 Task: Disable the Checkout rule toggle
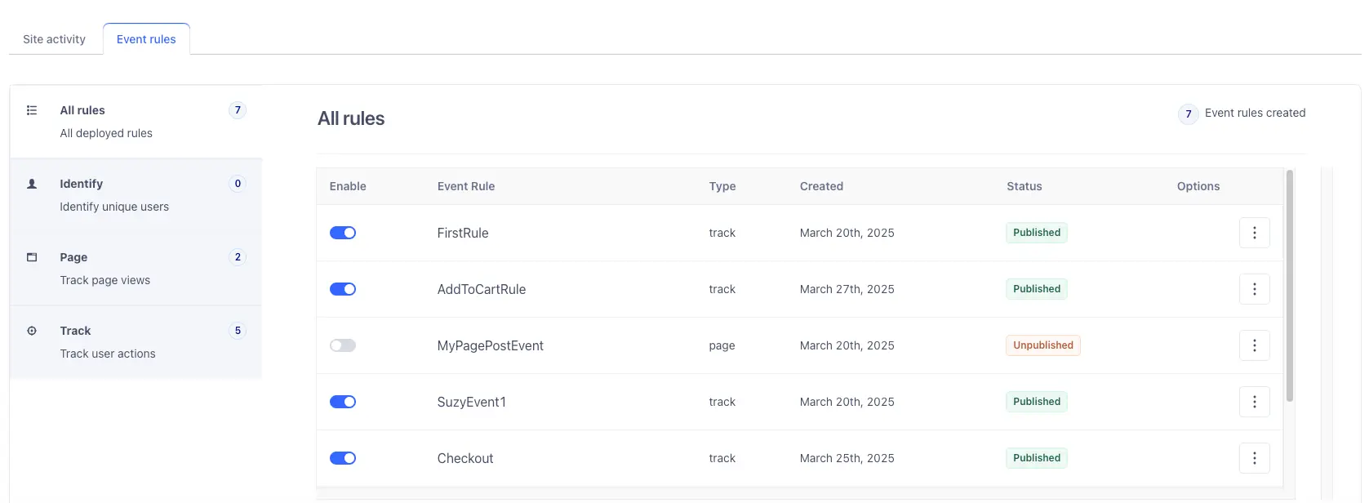[343, 458]
